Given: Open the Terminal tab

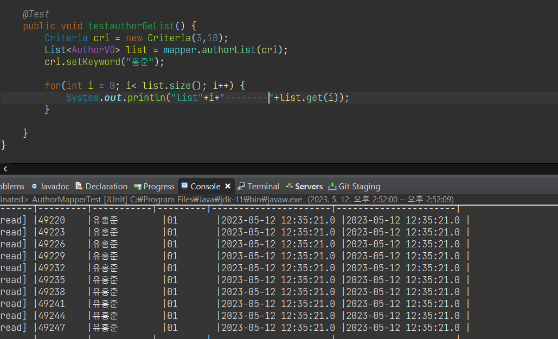Looking at the screenshot, I should coord(258,186).
